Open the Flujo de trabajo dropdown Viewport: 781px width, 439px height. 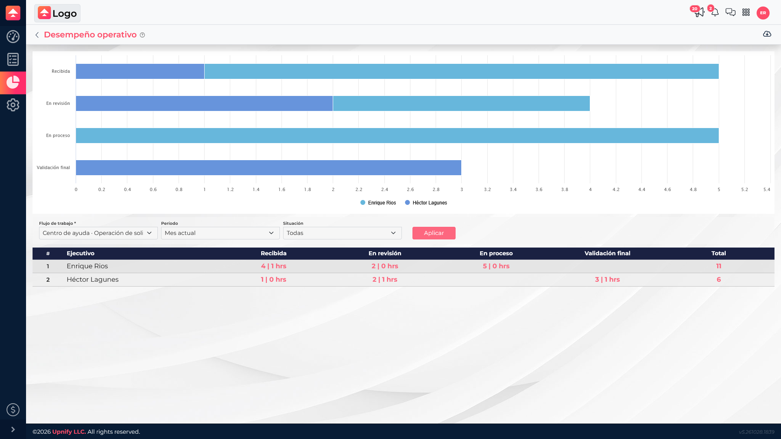[98, 233]
